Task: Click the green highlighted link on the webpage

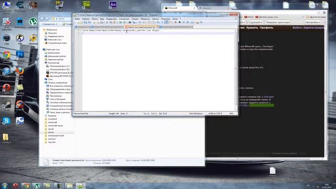Action: [261, 105]
